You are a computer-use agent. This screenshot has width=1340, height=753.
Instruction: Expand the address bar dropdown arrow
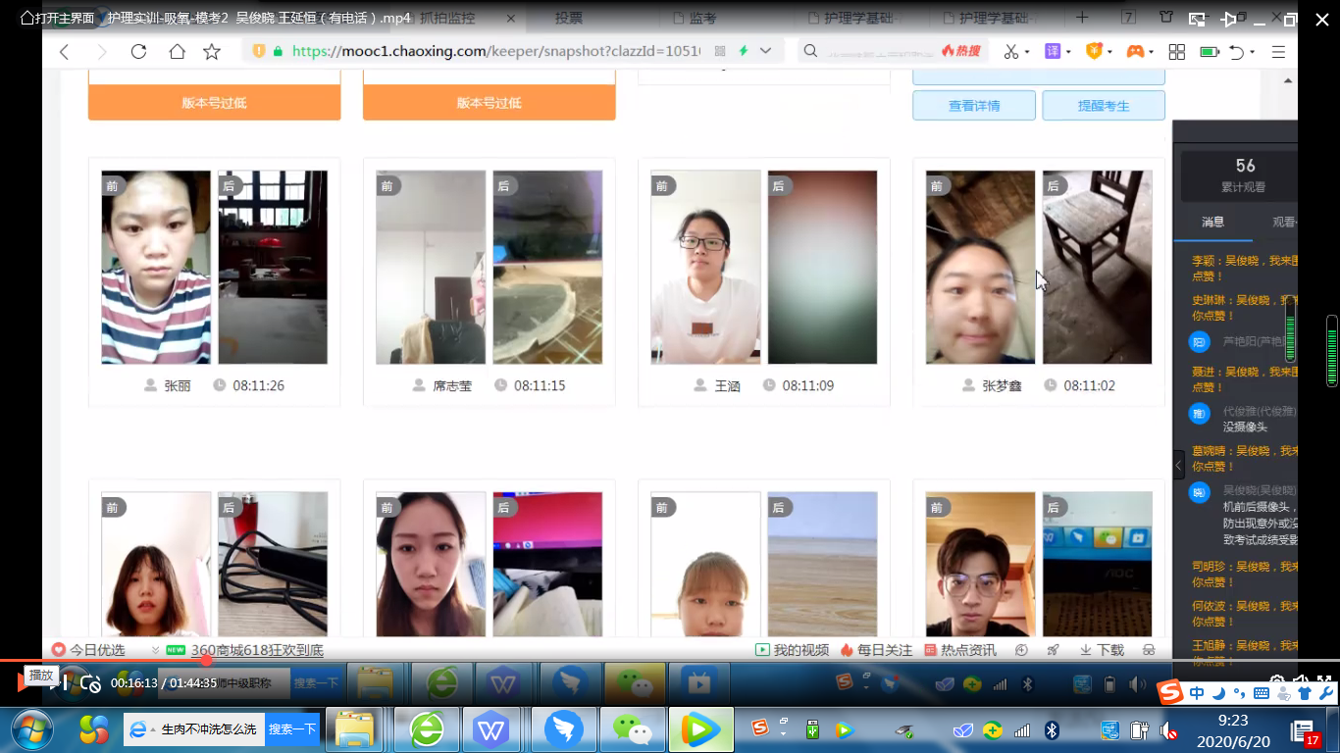[766, 51]
